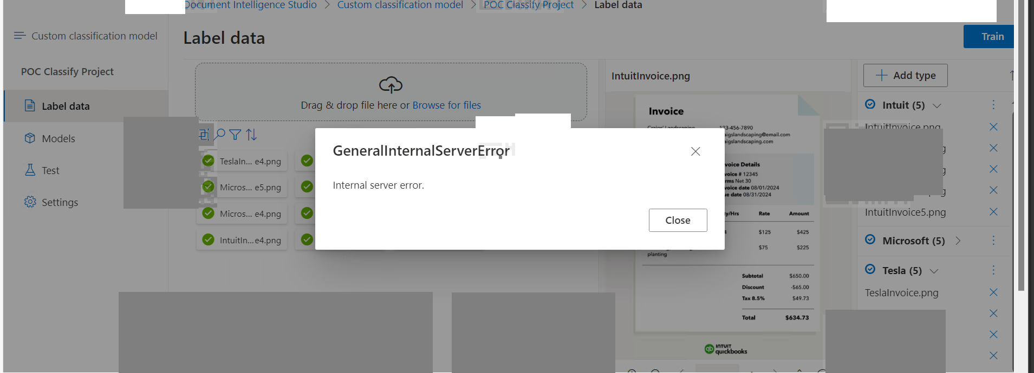
Task: Open the Label data sidebar item
Action: tap(86, 106)
